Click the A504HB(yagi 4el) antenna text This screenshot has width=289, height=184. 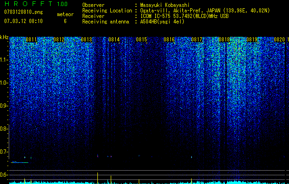[x=162, y=22]
